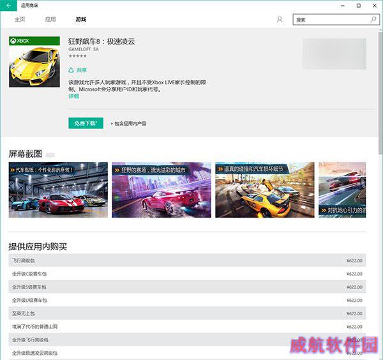Minimize the 应用商店 window
383x360 pixels.
point(343,5)
